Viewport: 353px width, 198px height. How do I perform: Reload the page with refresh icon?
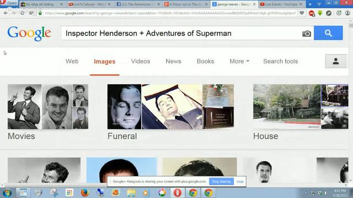coord(22,13)
